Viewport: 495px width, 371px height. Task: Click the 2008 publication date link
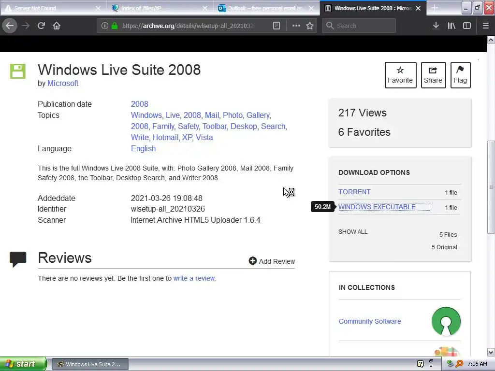pos(140,104)
